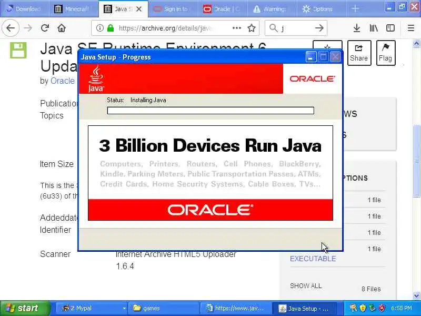Open the downloads arrow icon

(x=357, y=28)
